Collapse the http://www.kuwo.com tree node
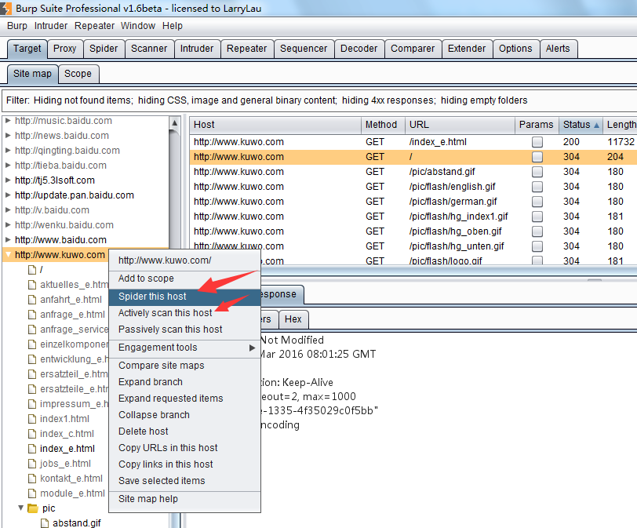The width and height of the screenshot is (637, 528). (x=8, y=255)
